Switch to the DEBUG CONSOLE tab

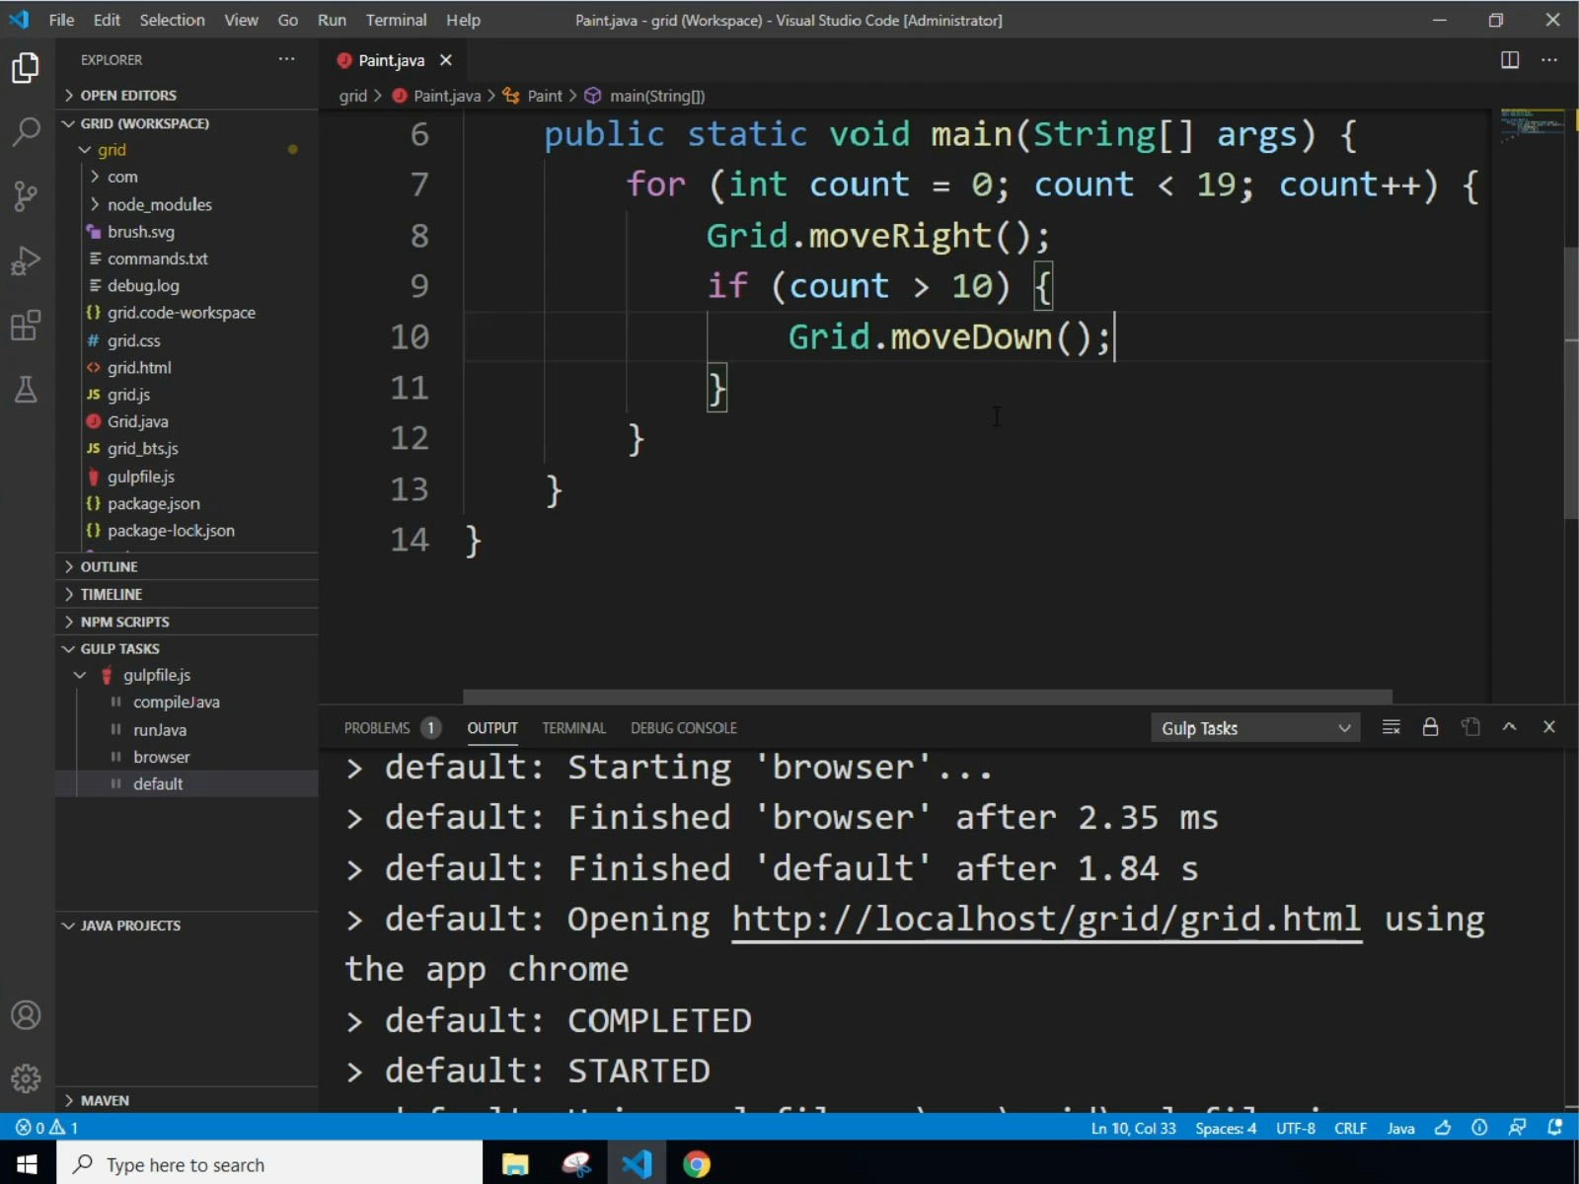tap(683, 727)
